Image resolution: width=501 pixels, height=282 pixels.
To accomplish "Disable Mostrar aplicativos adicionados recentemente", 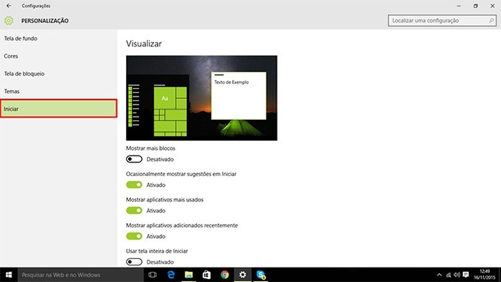I will [x=134, y=236].
